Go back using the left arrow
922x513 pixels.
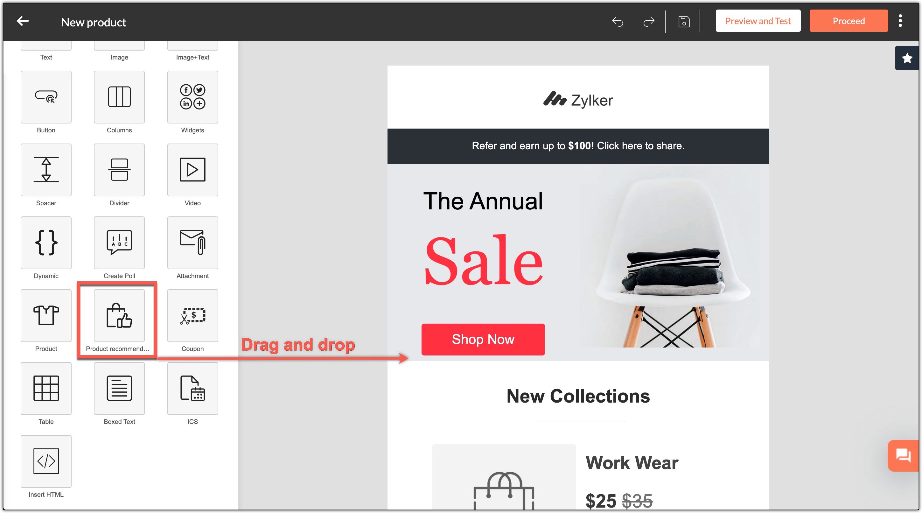[23, 21]
